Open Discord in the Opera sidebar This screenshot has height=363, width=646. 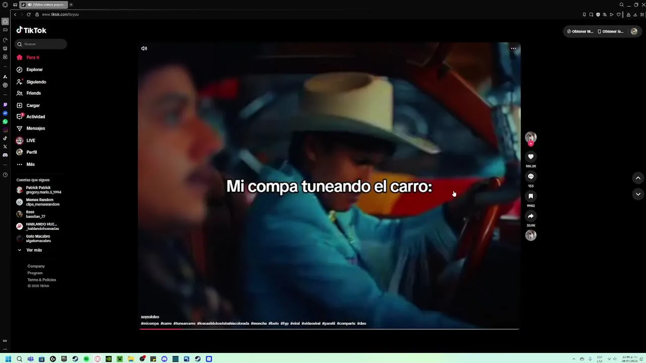point(5,155)
